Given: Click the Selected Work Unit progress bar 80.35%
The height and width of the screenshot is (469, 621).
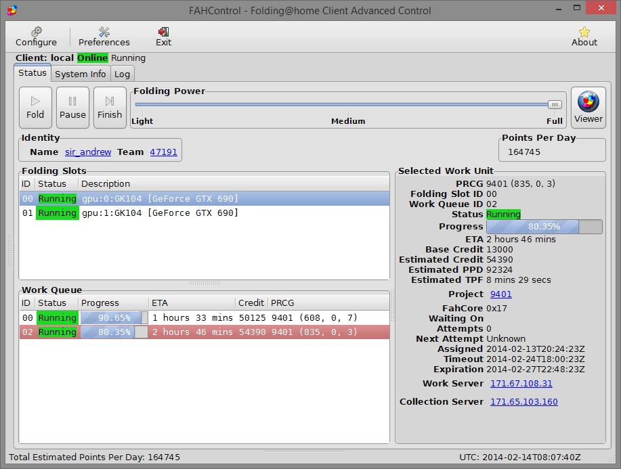Looking at the screenshot, I should [544, 227].
